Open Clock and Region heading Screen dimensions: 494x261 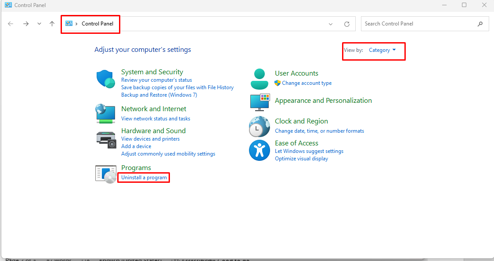[301, 121]
